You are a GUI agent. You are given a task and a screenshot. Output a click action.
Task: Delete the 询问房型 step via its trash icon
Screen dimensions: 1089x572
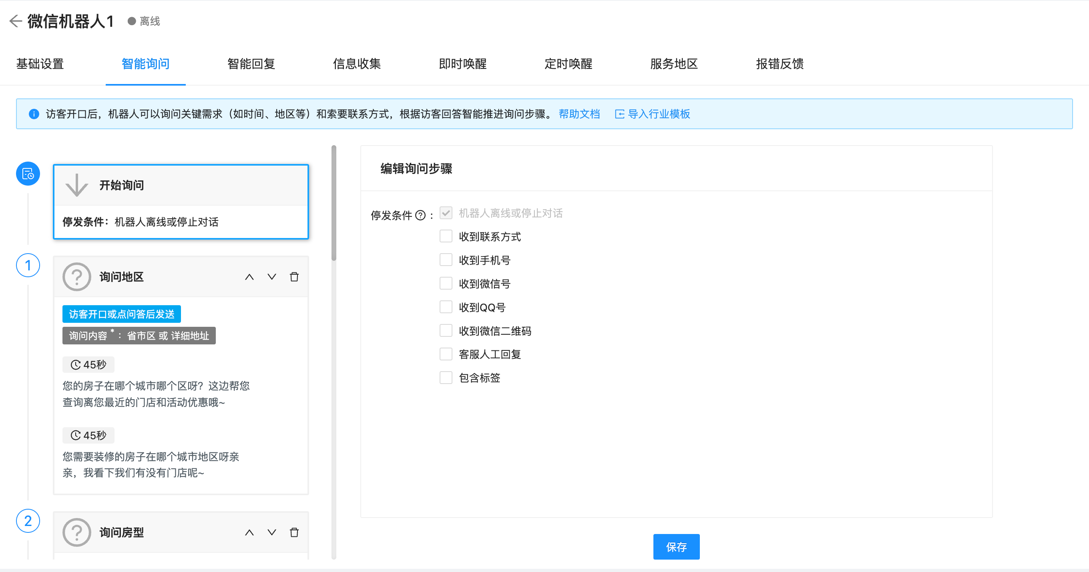coord(295,533)
